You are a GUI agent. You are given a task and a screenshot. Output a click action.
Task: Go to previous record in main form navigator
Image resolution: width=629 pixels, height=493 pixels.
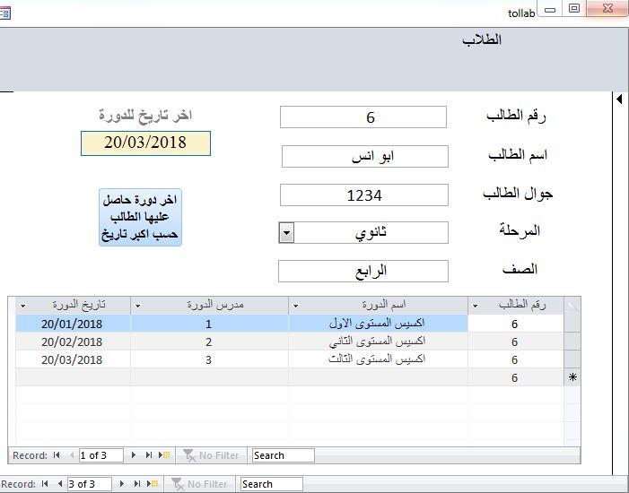pyautogui.click(x=59, y=484)
